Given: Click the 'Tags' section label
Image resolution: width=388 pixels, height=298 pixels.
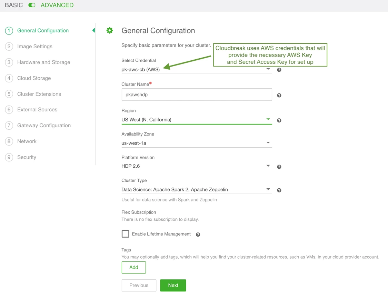Looking at the screenshot, I should coord(126,250).
